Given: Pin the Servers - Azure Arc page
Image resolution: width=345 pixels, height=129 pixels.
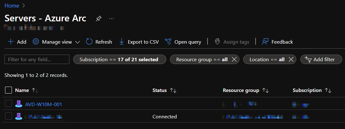Looking at the screenshot, I should click(x=98, y=19).
